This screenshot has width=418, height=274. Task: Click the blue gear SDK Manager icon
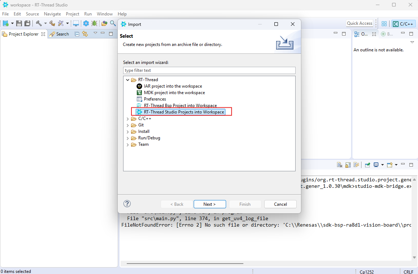coord(86,23)
